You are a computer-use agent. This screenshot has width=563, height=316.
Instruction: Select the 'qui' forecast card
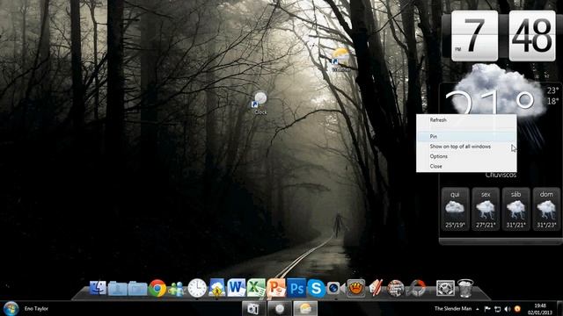(x=455, y=209)
